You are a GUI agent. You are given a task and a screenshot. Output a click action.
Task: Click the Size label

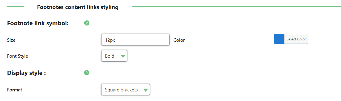click(x=11, y=40)
